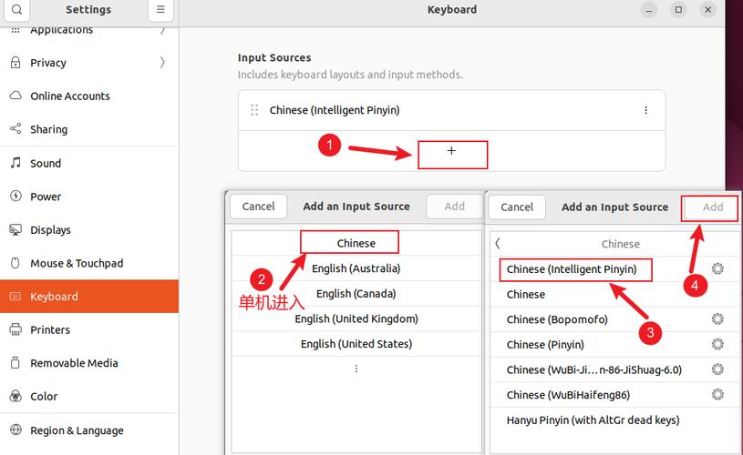Click the Color icon in sidebar
Screen dimensions: 743x455
click(x=15, y=396)
